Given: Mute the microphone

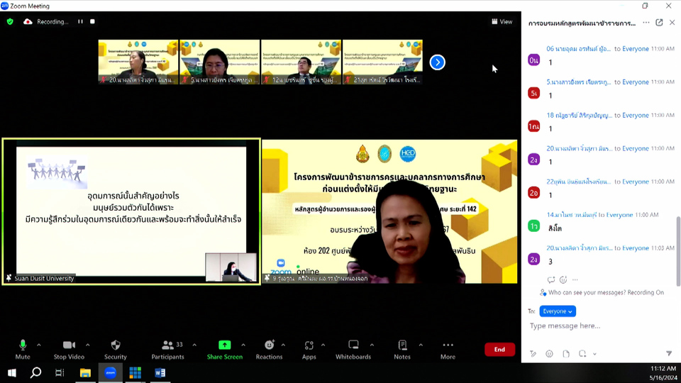Looking at the screenshot, I should [x=23, y=349].
